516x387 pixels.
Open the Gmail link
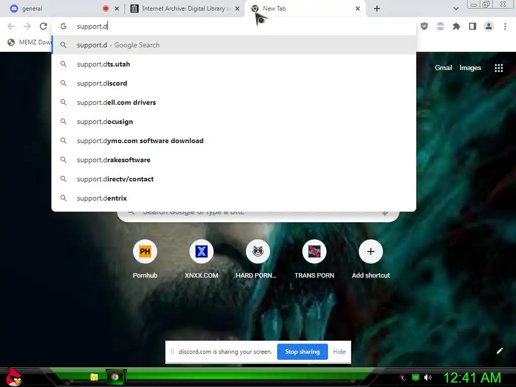pos(443,68)
